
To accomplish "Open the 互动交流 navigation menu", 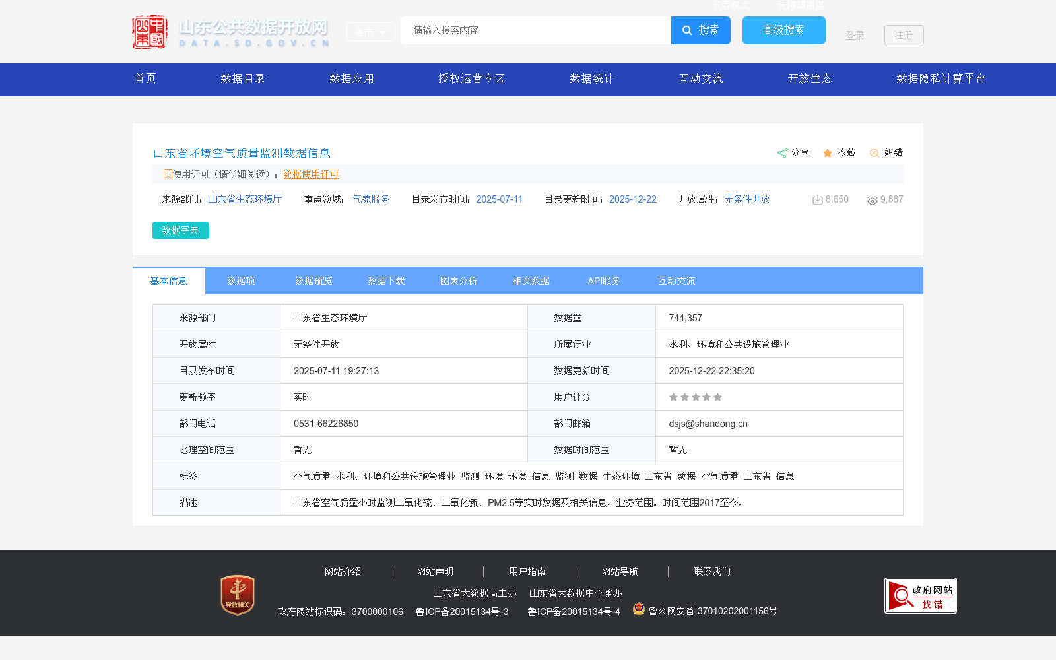I will coord(701,79).
